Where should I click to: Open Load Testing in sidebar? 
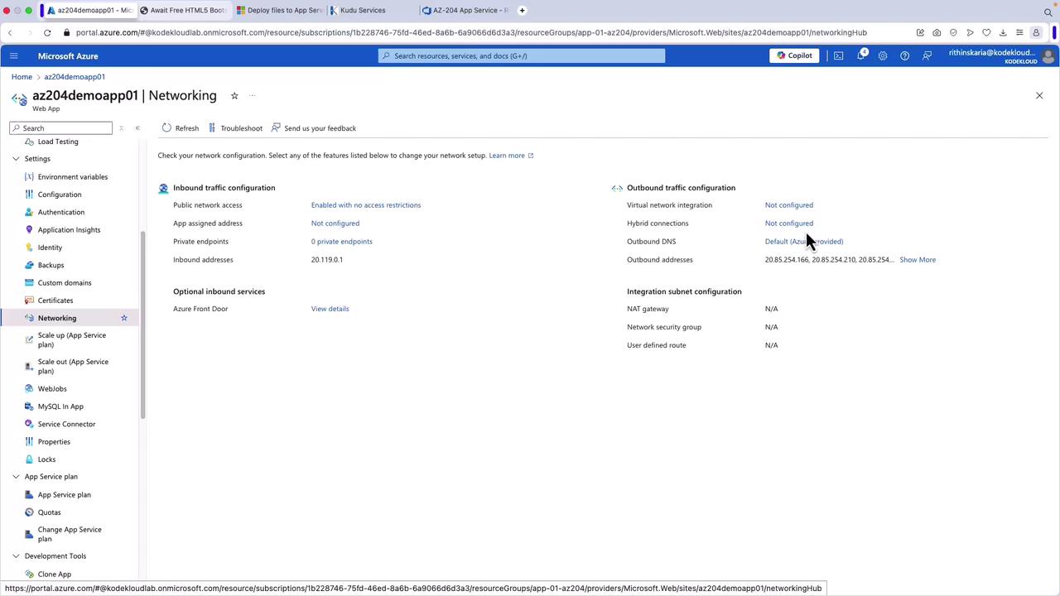58,142
